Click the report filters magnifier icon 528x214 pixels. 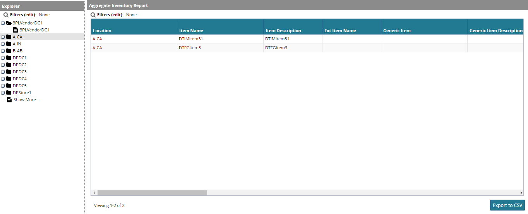tap(93, 15)
